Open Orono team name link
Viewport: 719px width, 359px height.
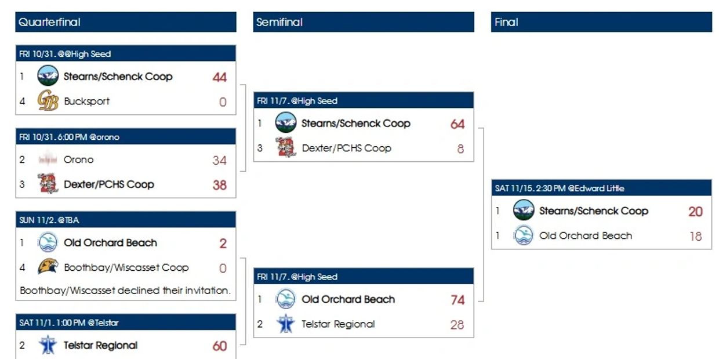tap(79, 159)
